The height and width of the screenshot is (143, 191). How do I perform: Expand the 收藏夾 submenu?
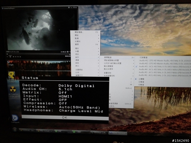pyautogui.click(x=86, y=41)
